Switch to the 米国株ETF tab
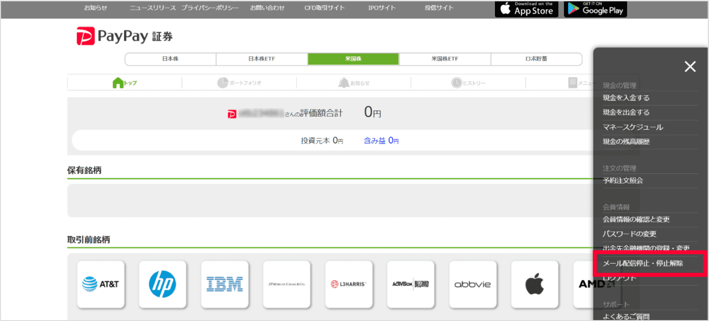The height and width of the screenshot is (321, 709). [445, 59]
